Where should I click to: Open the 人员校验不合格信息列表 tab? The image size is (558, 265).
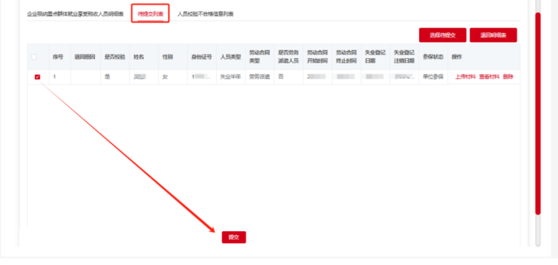tap(205, 14)
